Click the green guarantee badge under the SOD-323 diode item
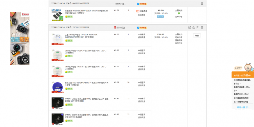The width and height of the screenshot is (254, 127). pos(69,89)
